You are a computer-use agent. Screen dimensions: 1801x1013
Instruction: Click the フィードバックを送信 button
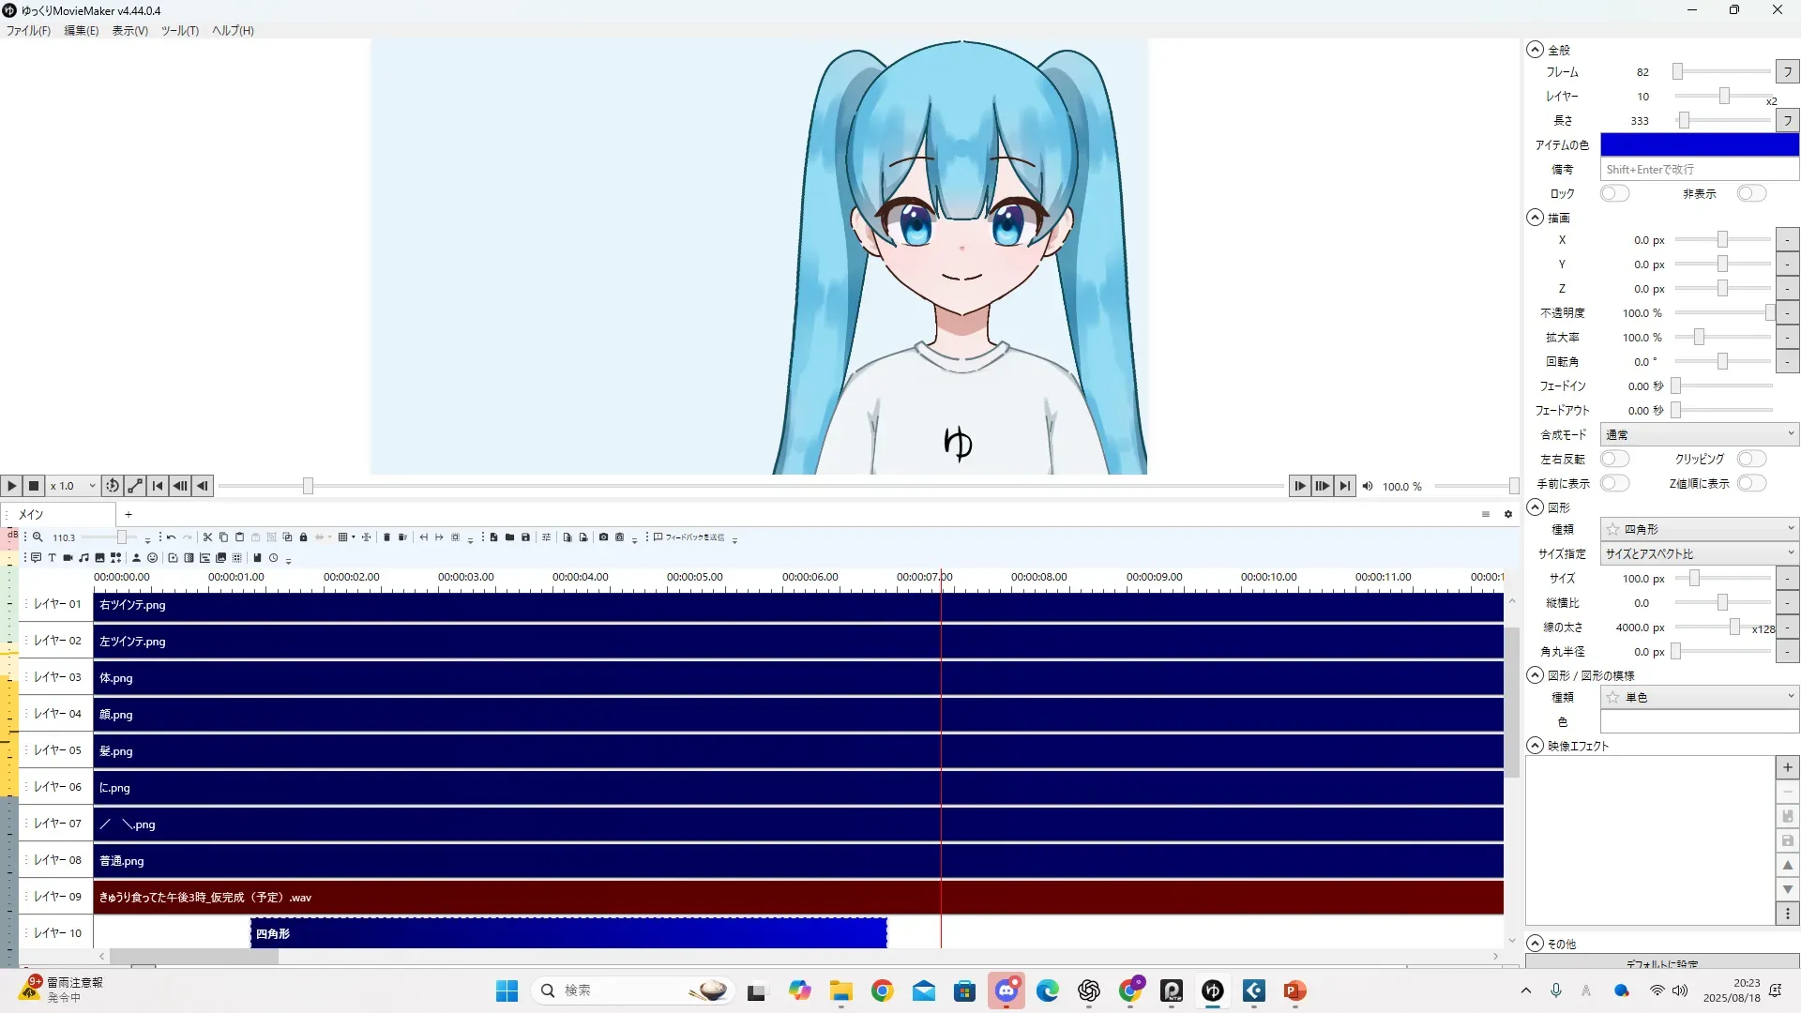(x=689, y=537)
